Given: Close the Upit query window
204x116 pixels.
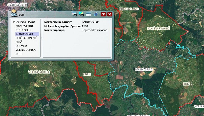Looking at the screenshot, I should (x=110, y=14).
